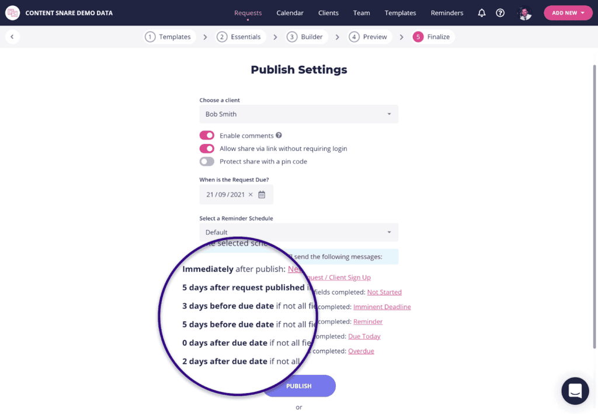The image size is (598, 414).
Task: Open the Team menu
Action: pos(361,13)
